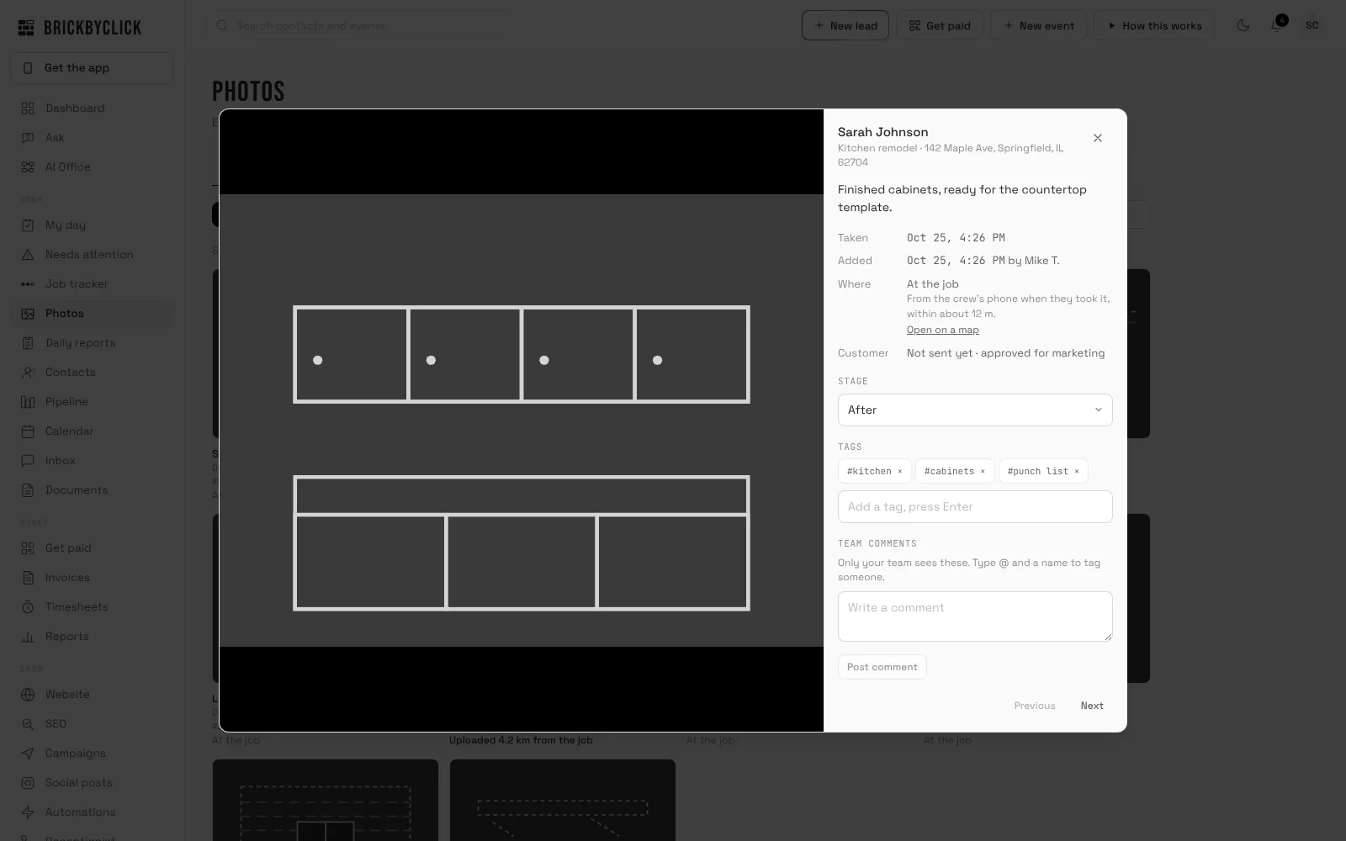Click the Automations lightning icon
The image size is (1346, 841).
pyautogui.click(x=28, y=812)
